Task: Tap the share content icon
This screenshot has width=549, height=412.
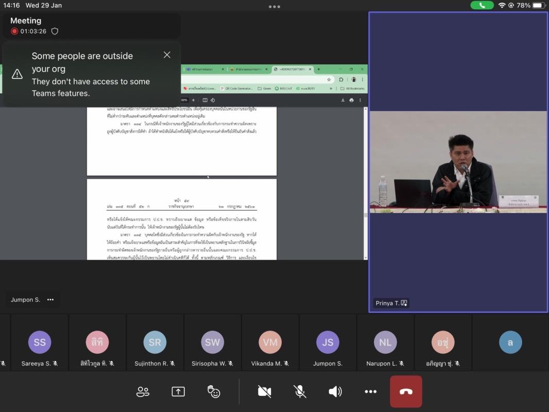Action: coord(178,392)
